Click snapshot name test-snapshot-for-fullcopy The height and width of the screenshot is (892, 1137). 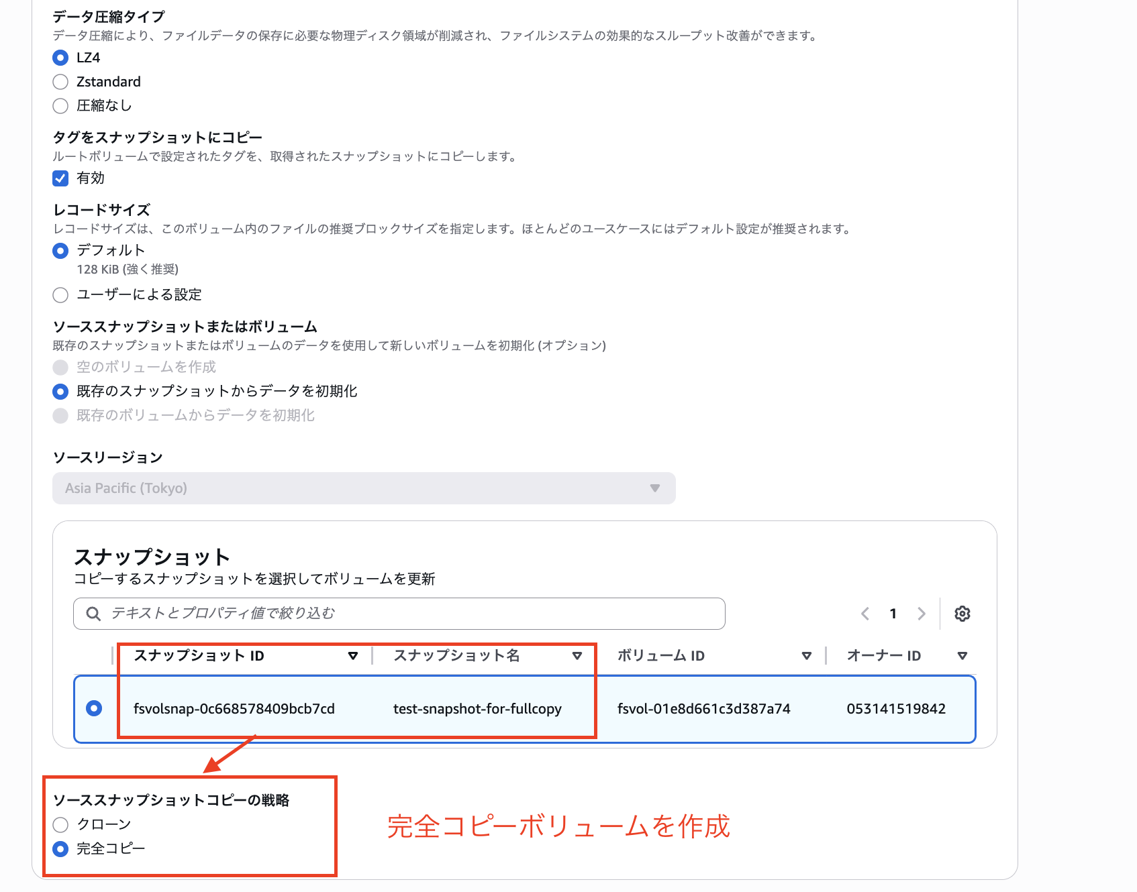(x=477, y=709)
